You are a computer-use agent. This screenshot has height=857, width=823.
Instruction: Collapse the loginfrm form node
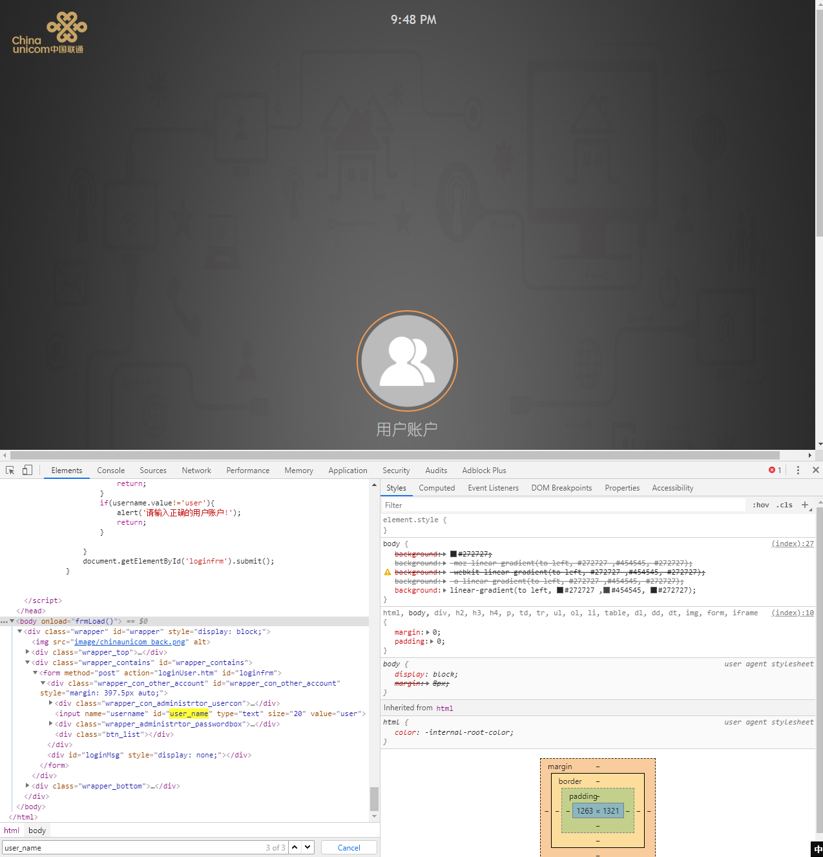pyautogui.click(x=35, y=673)
